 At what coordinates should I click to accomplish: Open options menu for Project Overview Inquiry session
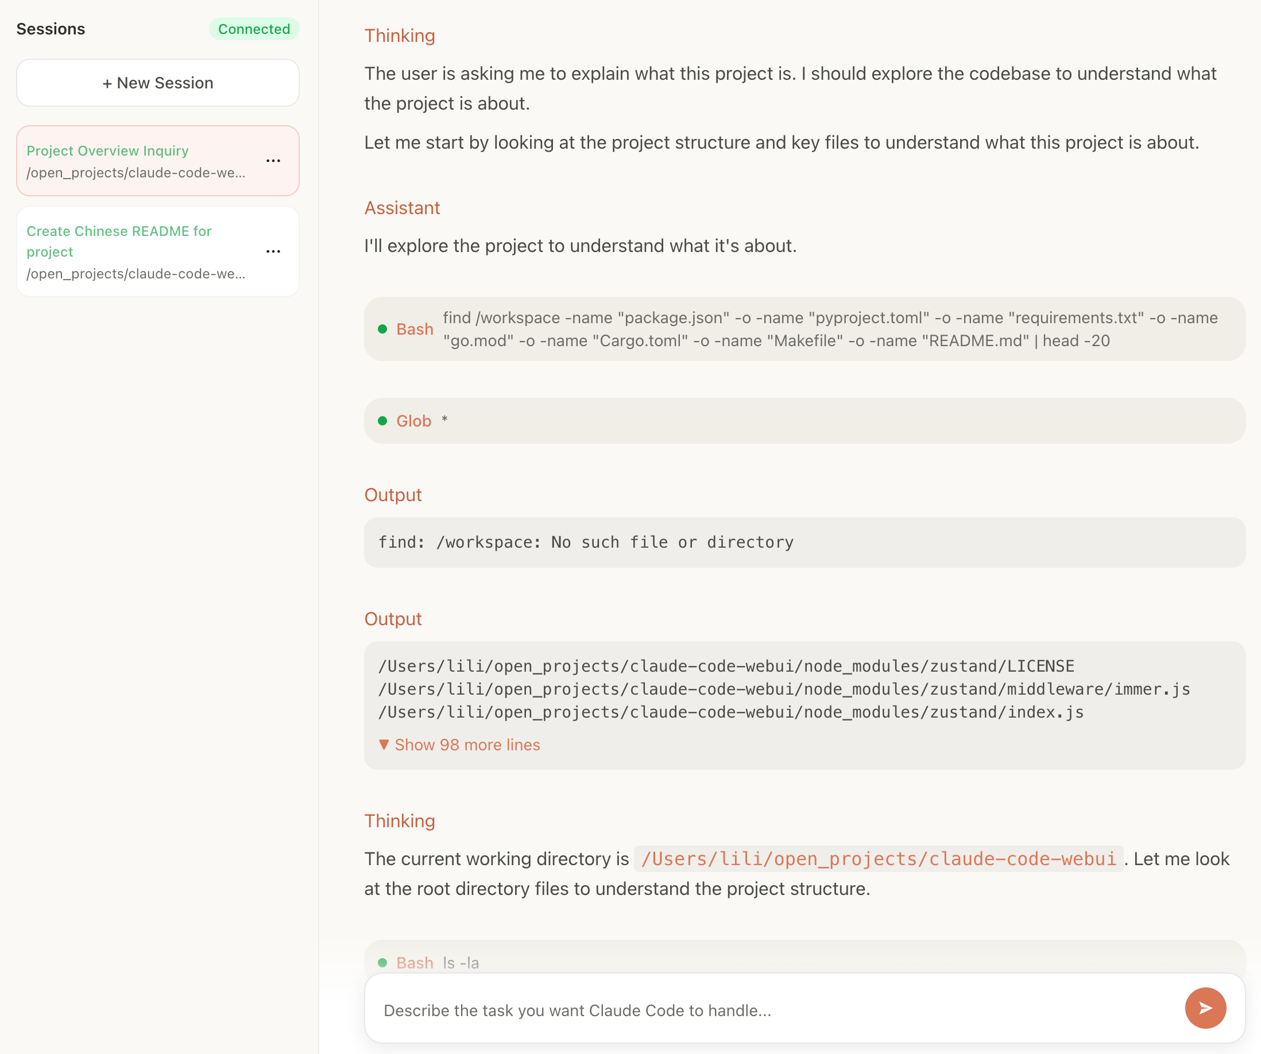coord(273,160)
